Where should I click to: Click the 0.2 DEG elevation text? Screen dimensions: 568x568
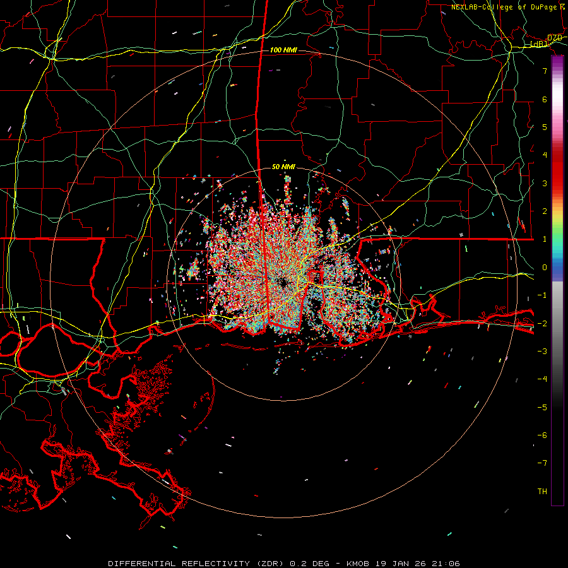click(x=310, y=564)
